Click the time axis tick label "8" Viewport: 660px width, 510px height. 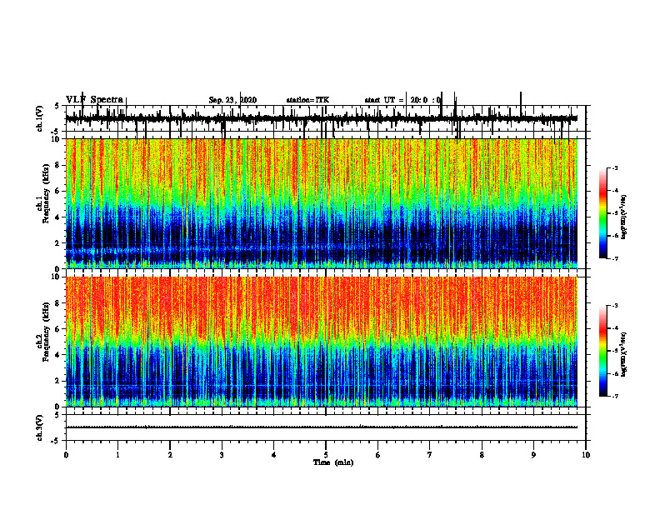(x=482, y=455)
